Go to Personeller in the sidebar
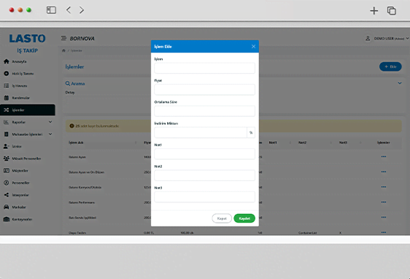Screen dimensions: 410x279 click(20, 183)
